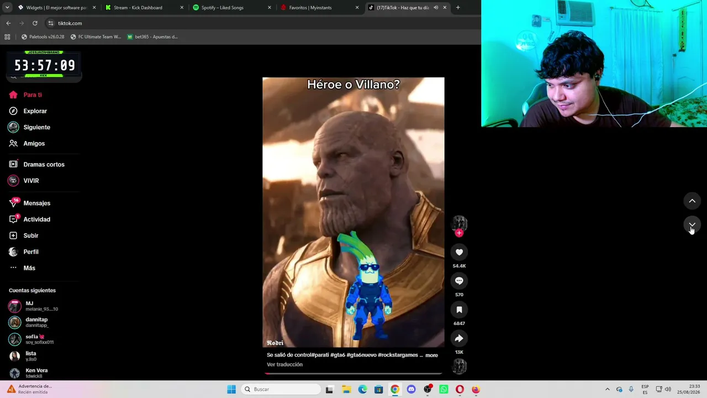Open Opera browser from taskbar
The height and width of the screenshot is (398, 707).
pyautogui.click(x=460, y=389)
